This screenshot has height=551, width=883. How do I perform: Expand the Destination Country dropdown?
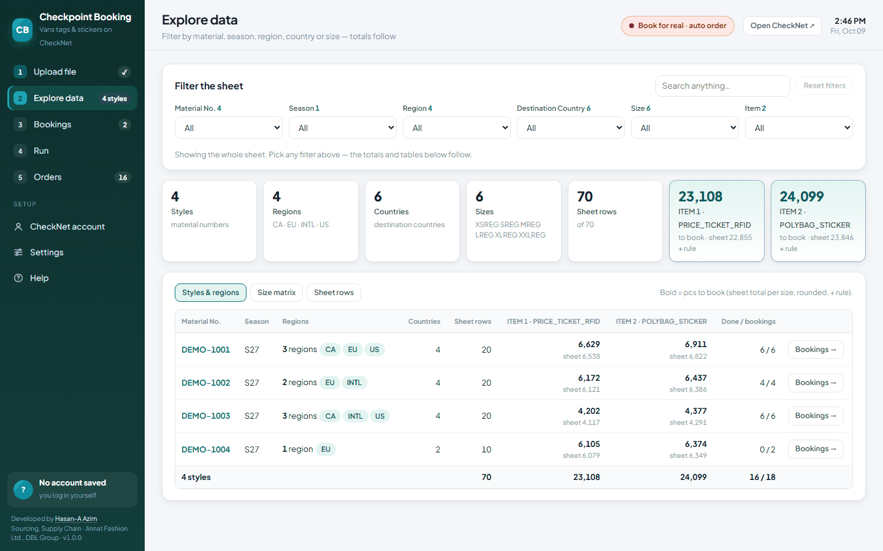571,128
